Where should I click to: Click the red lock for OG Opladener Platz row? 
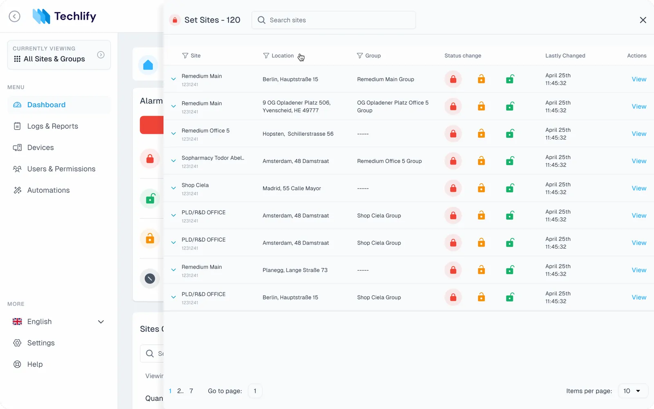click(x=453, y=106)
